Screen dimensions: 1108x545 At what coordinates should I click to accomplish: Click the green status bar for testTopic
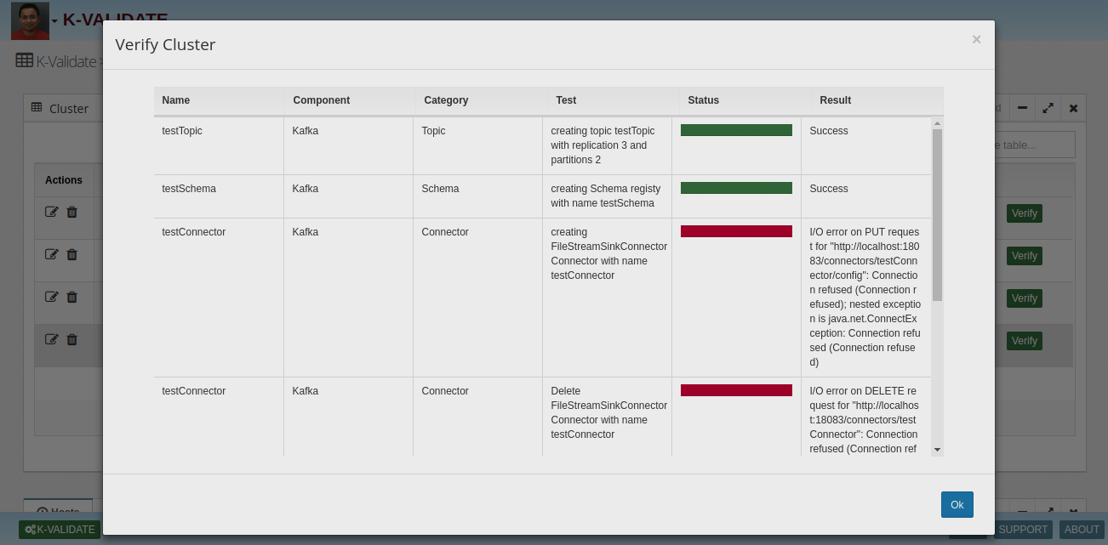click(736, 130)
